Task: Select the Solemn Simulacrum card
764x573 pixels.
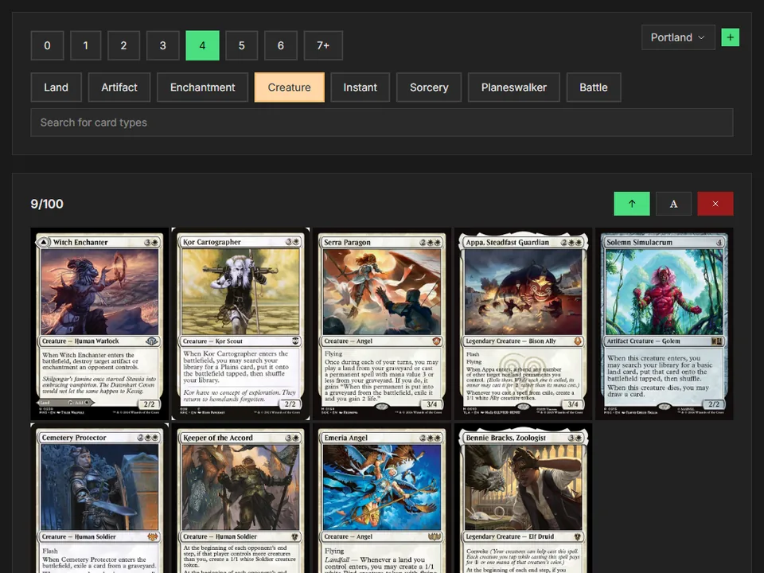Action: click(665, 324)
